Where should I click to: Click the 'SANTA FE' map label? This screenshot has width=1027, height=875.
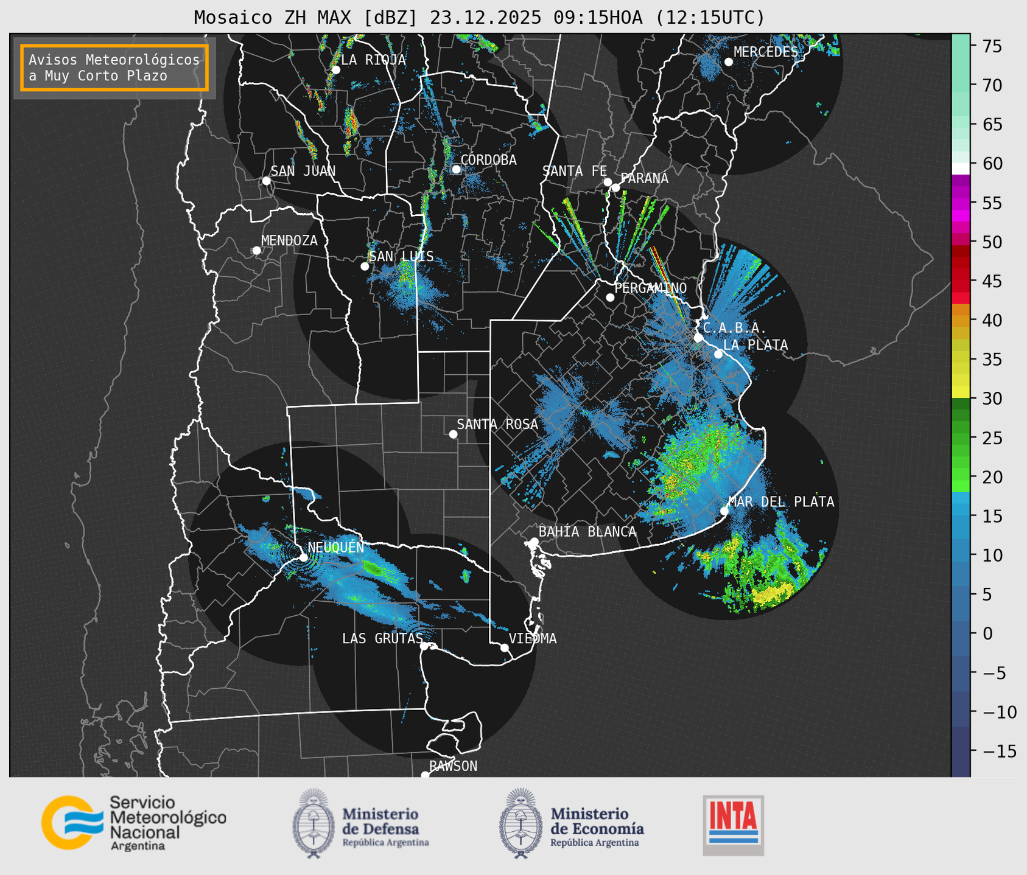[575, 171]
